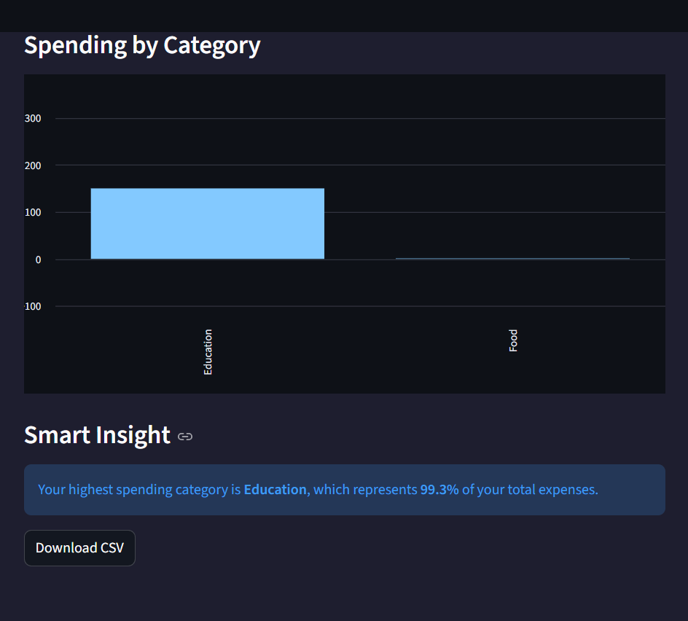Click the 200 y-axis tick label
Image resolution: width=688 pixels, height=621 pixels.
pyautogui.click(x=33, y=165)
